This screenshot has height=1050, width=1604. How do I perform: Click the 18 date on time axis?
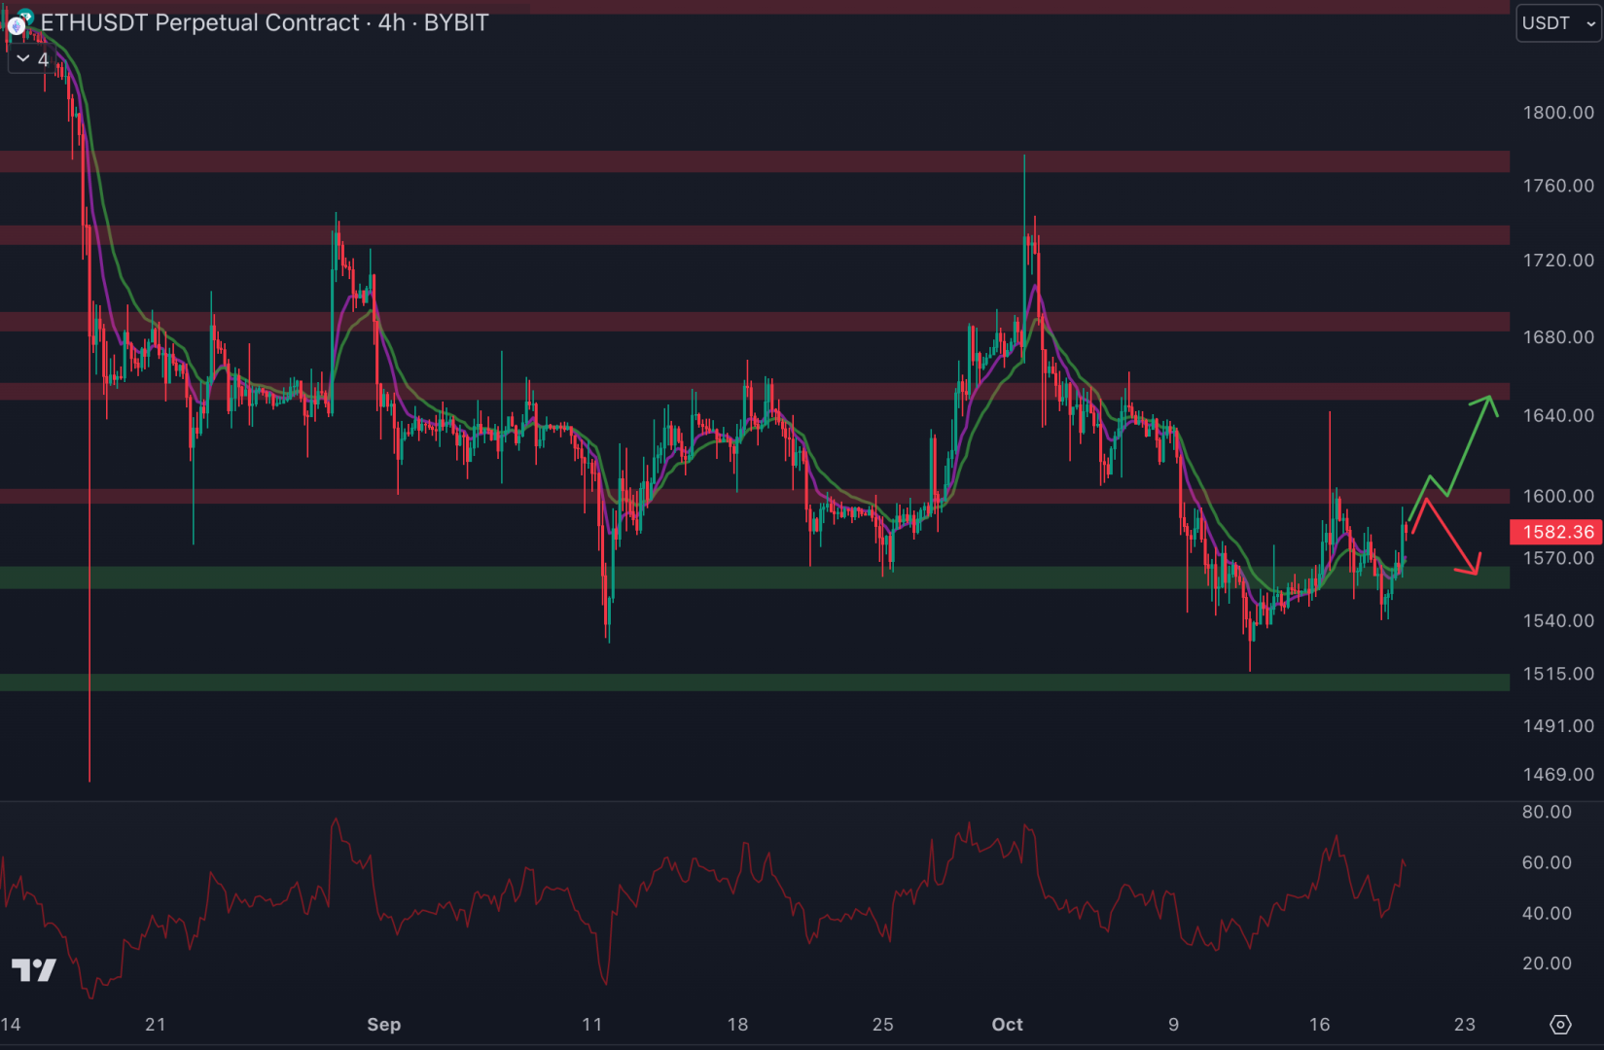coord(738,1025)
